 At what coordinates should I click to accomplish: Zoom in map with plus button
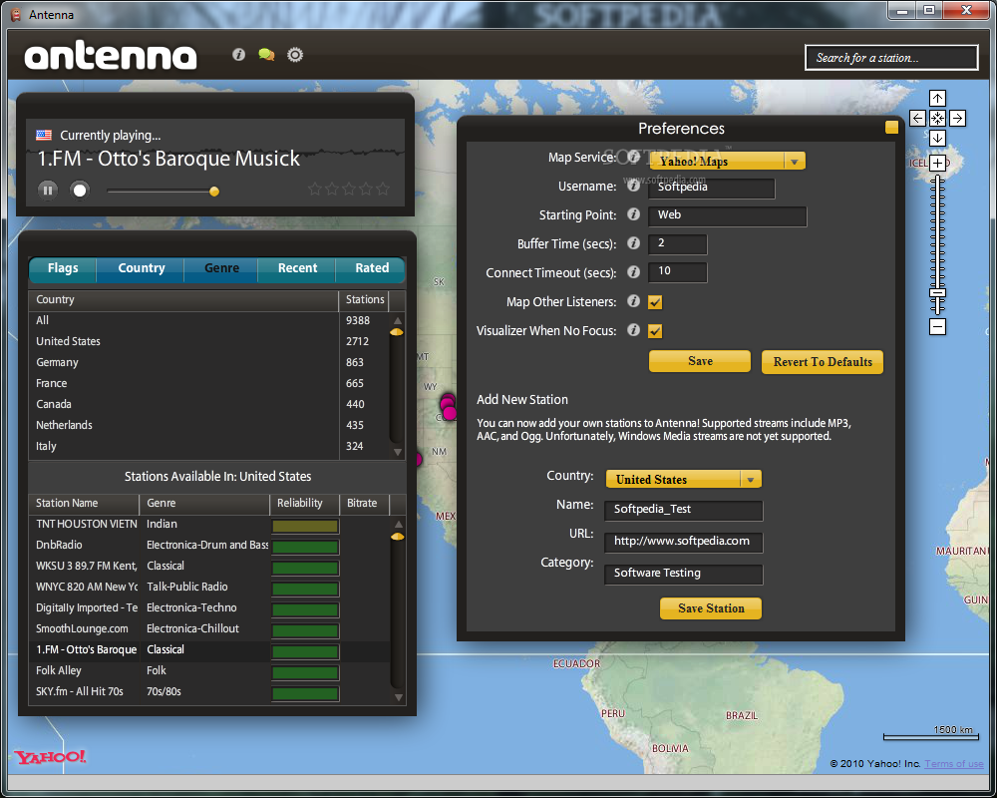(x=937, y=163)
